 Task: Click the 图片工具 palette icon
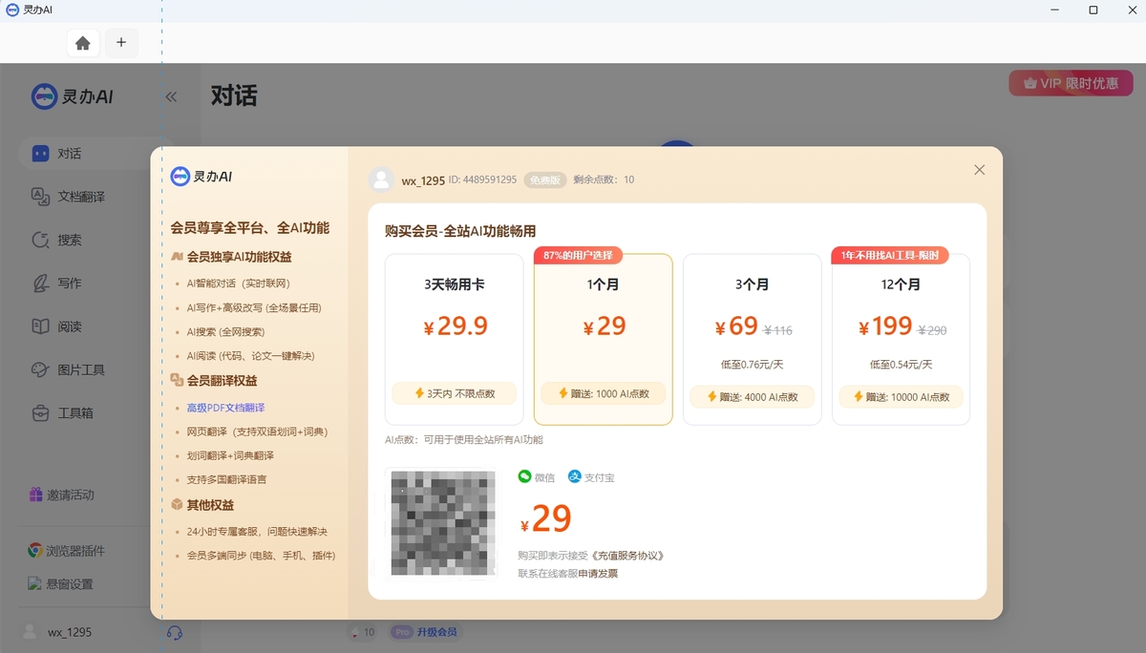click(x=40, y=369)
